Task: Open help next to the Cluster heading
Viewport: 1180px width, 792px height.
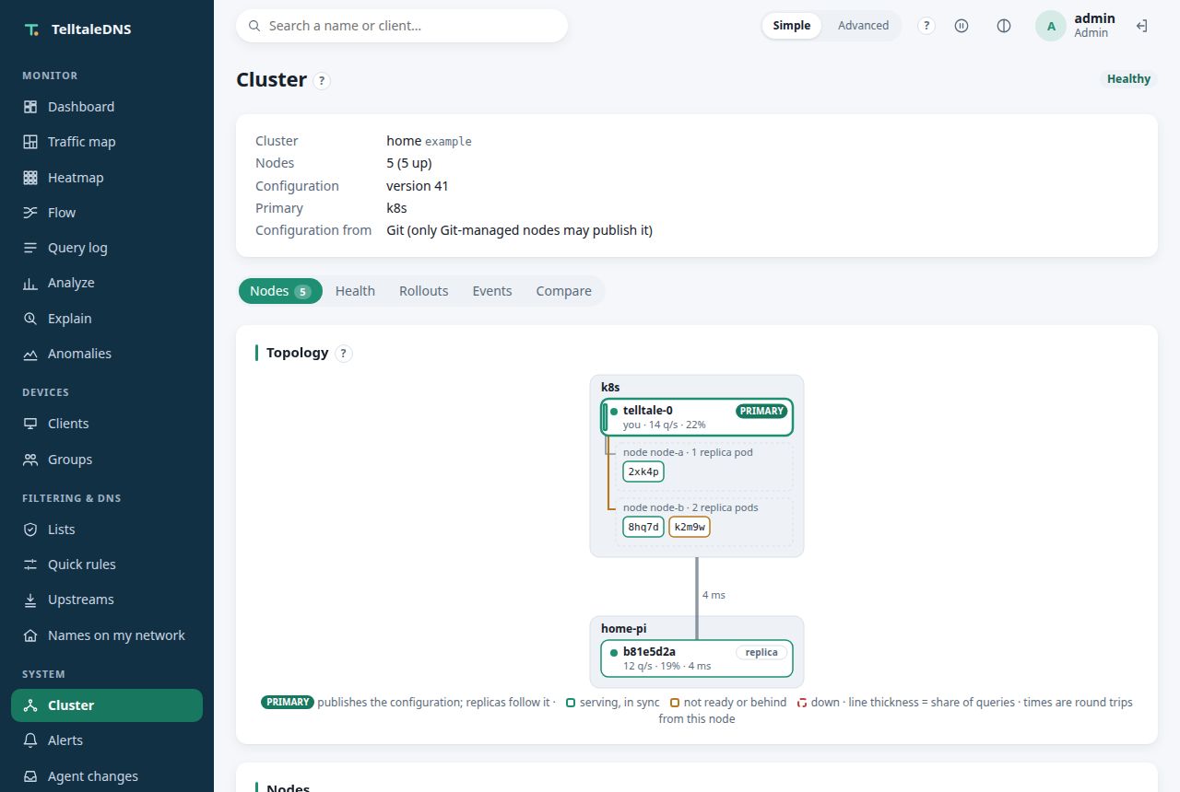Action: click(x=321, y=81)
